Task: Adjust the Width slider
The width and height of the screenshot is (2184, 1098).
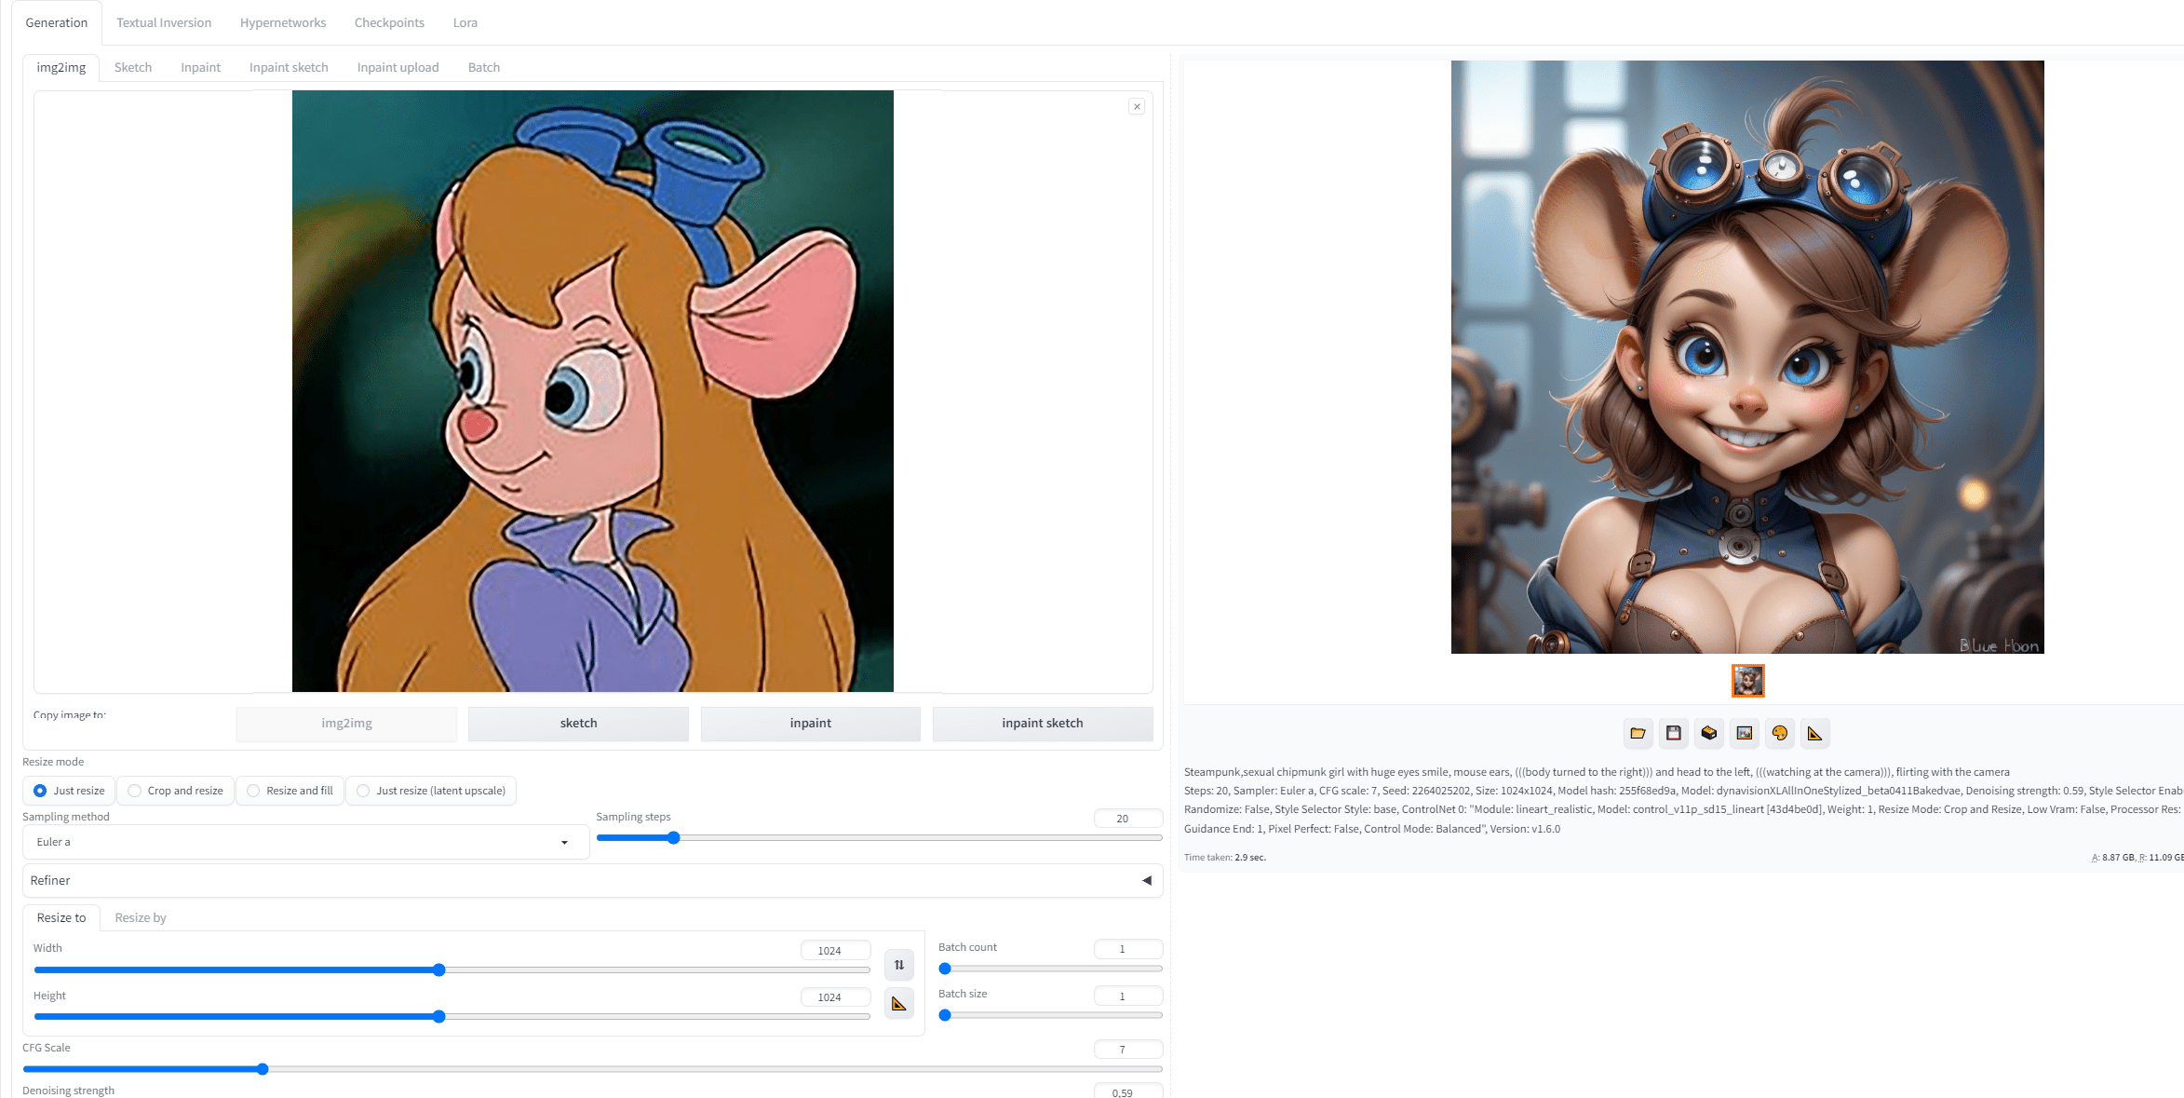Action: pyautogui.click(x=452, y=970)
